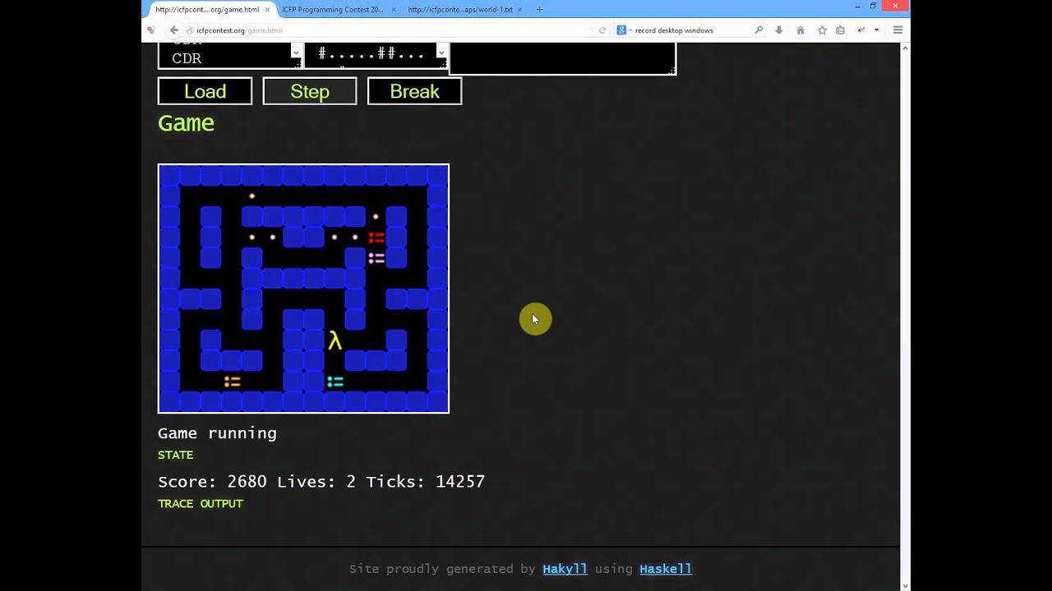Reload the page with the refresh icon
The image size is (1052, 591).
point(602,30)
